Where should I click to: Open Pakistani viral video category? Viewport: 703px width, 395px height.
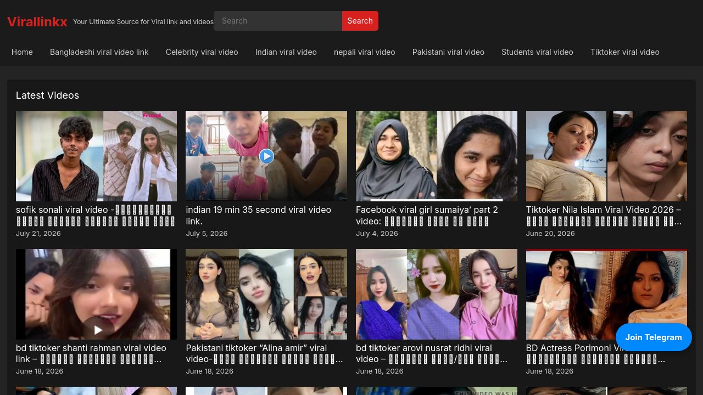(x=448, y=52)
